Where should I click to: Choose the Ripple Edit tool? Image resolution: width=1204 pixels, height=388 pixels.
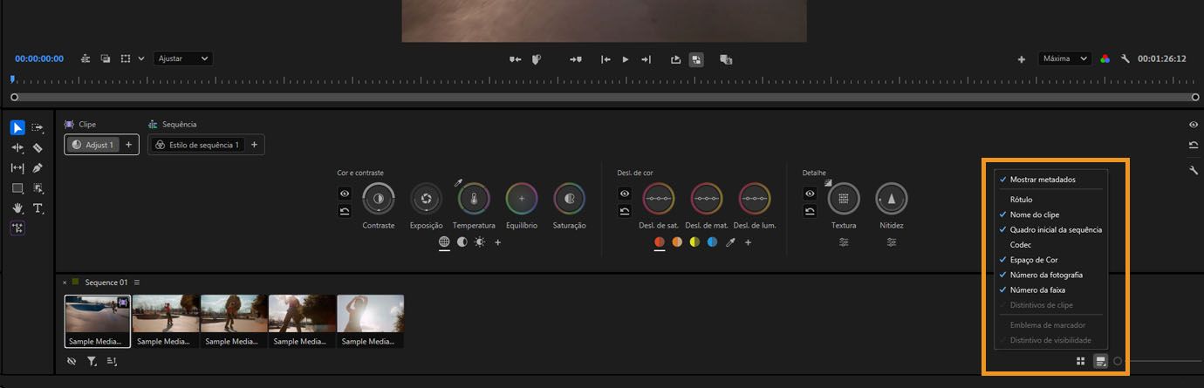(x=17, y=148)
